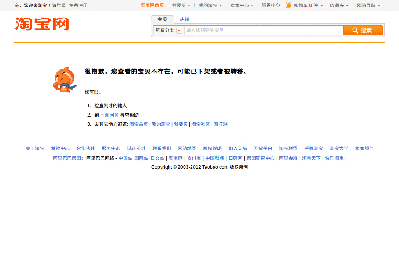Open 淘宝天下 footer link
The height and width of the screenshot is (265, 399).
click(x=311, y=158)
